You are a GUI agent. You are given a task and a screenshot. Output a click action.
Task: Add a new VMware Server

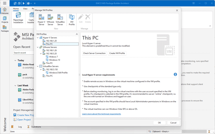pyautogui.click(x=50, y=20)
